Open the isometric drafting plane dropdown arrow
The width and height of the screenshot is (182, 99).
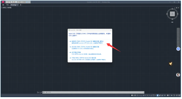pyautogui.click(x=149, y=95)
